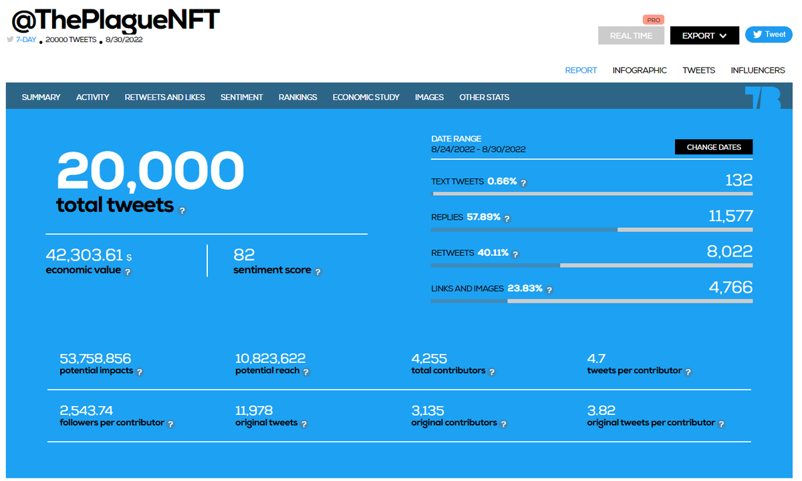
Task: Click help icon beside original tweets
Action: (304, 424)
